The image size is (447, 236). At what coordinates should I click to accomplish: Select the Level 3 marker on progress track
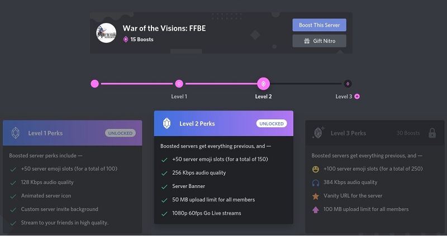pos(348,84)
